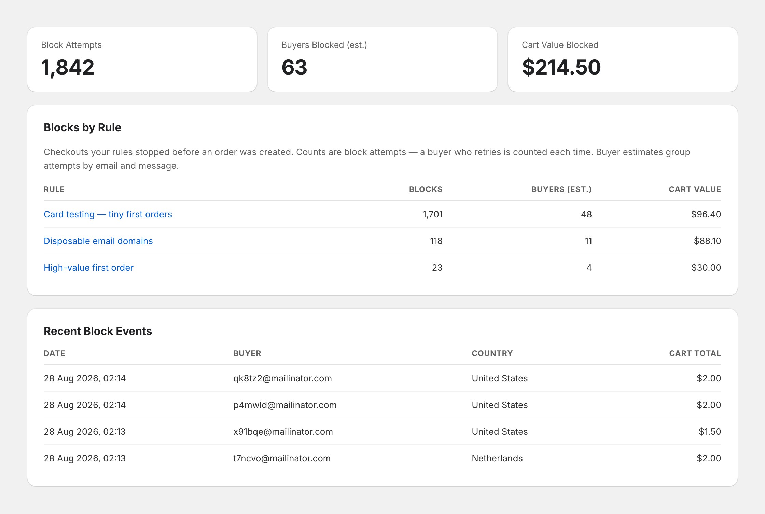Click the date in the p4mwld row
Viewport: 765px width, 514px height.
tap(85, 405)
